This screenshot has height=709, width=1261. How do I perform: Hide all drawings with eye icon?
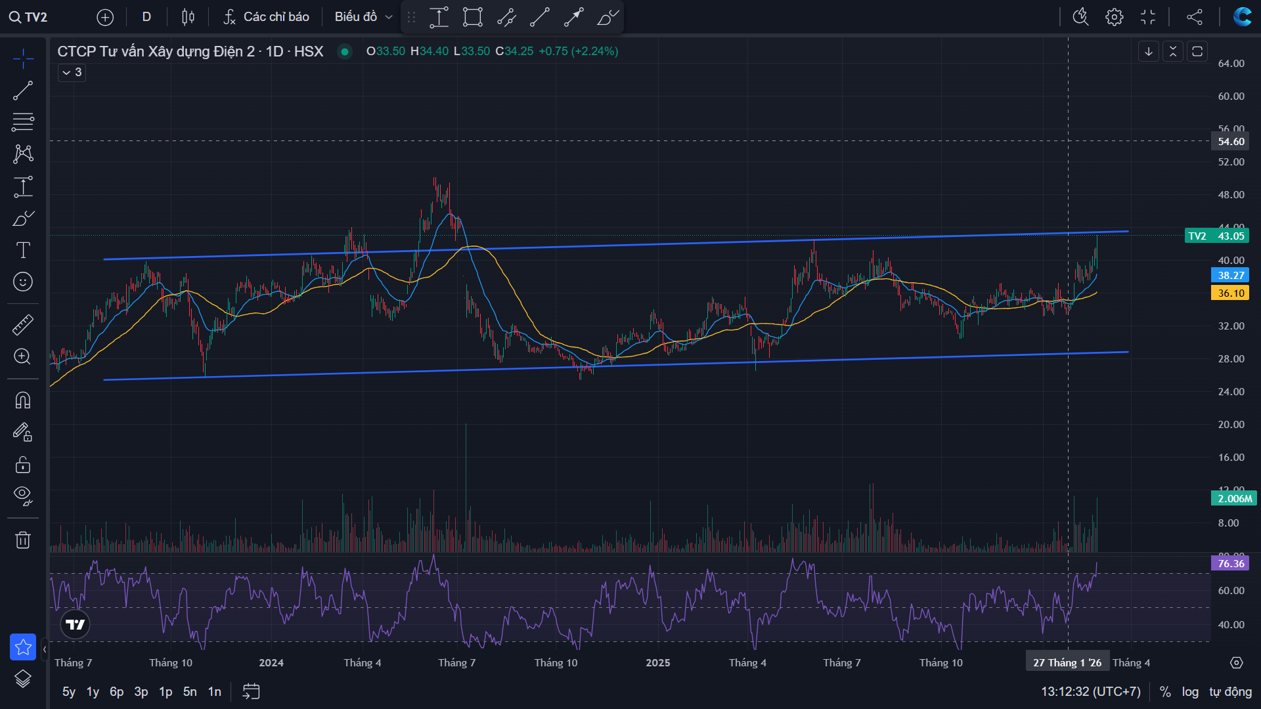tap(23, 496)
